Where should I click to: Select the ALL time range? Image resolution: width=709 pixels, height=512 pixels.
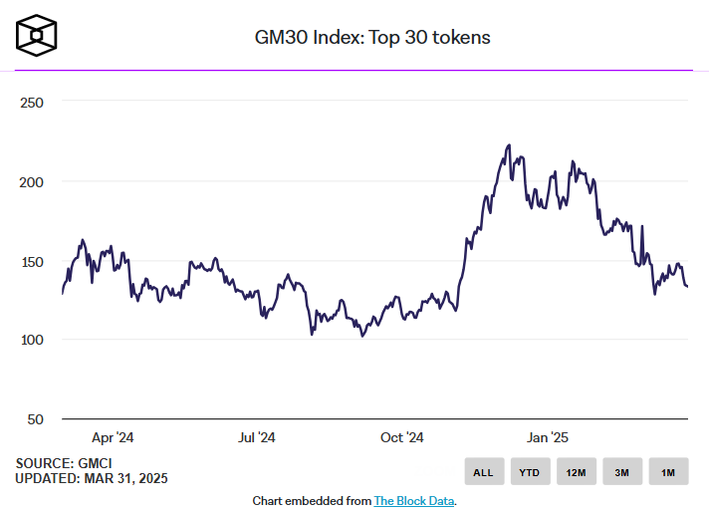pyautogui.click(x=483, y=471)
